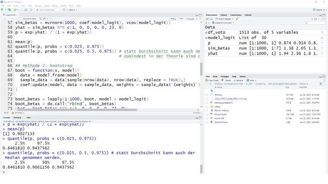328x184 pixels.
Task: Check the box next to Woche 14.Rproj
Action: pyautogui.click(x=207, y=110)
